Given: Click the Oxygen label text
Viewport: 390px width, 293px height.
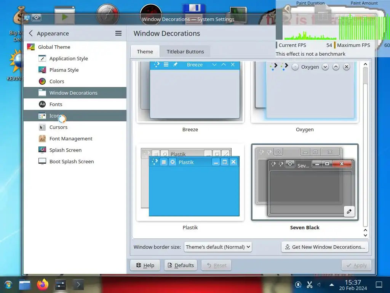Looking at the screenshot, I should point(305,130).
